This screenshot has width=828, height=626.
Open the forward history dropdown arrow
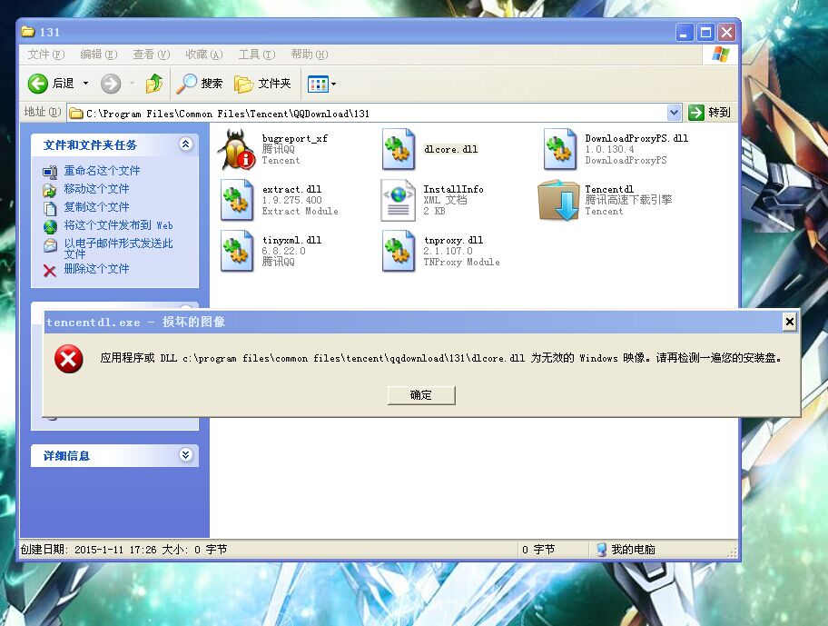[132, 84]
